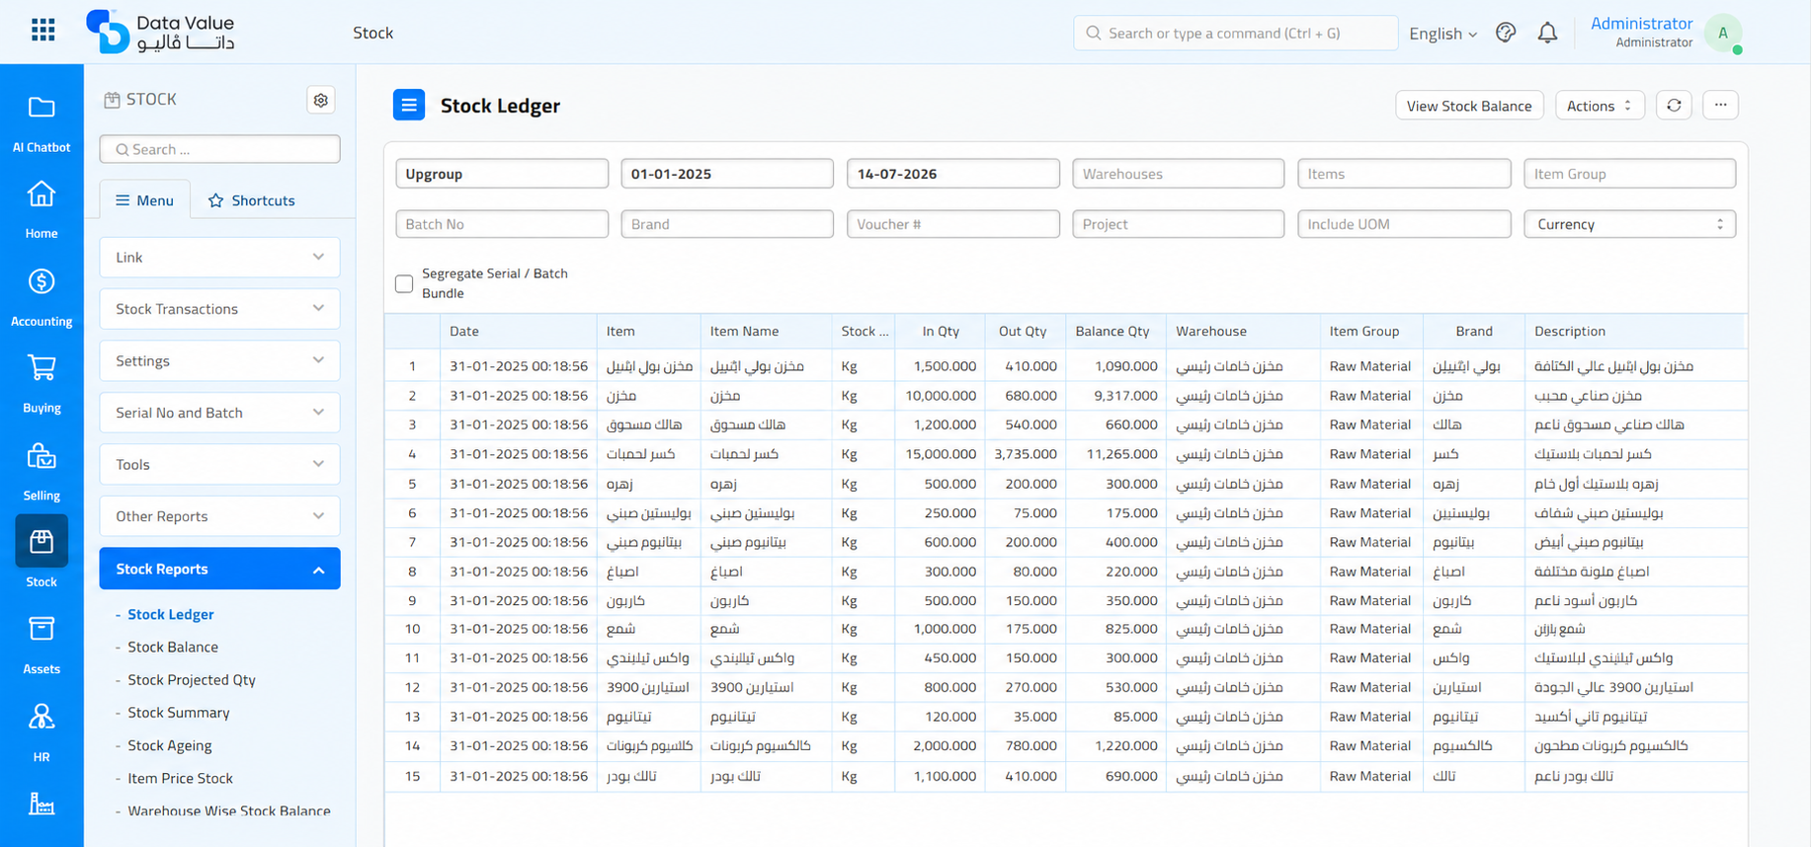Open the English language dropdown
1811x847 pixels.
pos(1442,34)
